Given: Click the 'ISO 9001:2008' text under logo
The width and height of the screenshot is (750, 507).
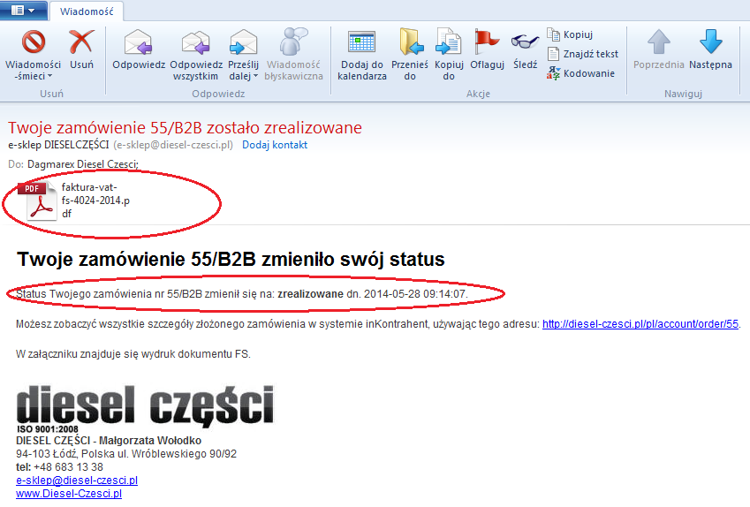Looking at the screenshot, I should [48, 429].
